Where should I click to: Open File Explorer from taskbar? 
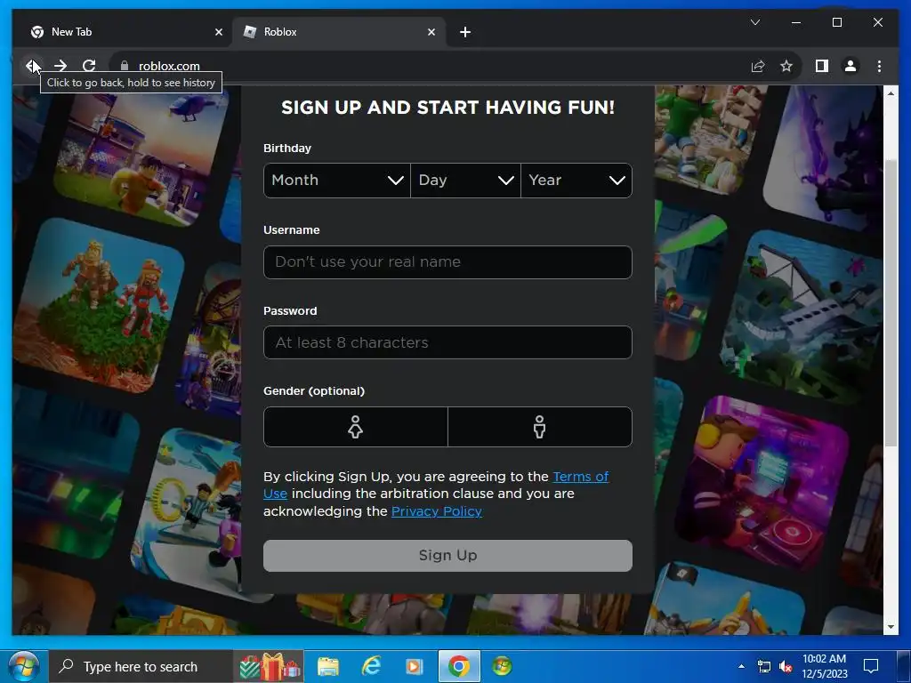pyautogui.click(x=327, y=667)
